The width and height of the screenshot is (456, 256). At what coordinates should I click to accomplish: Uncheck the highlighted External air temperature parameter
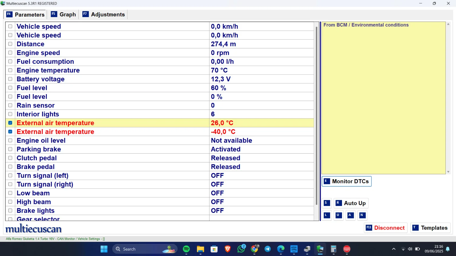pyautogui.click(x=10, y=123)
